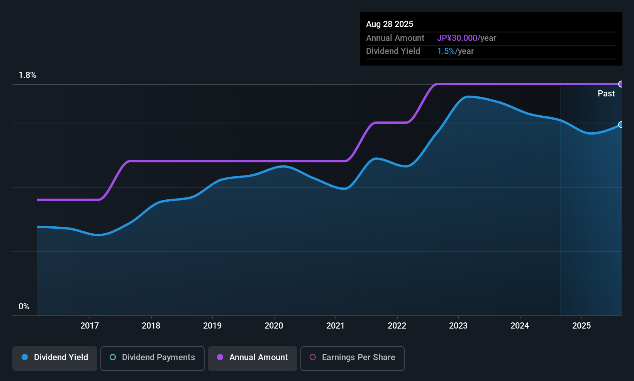Click the purple Annual Amount legend dot

220,357
